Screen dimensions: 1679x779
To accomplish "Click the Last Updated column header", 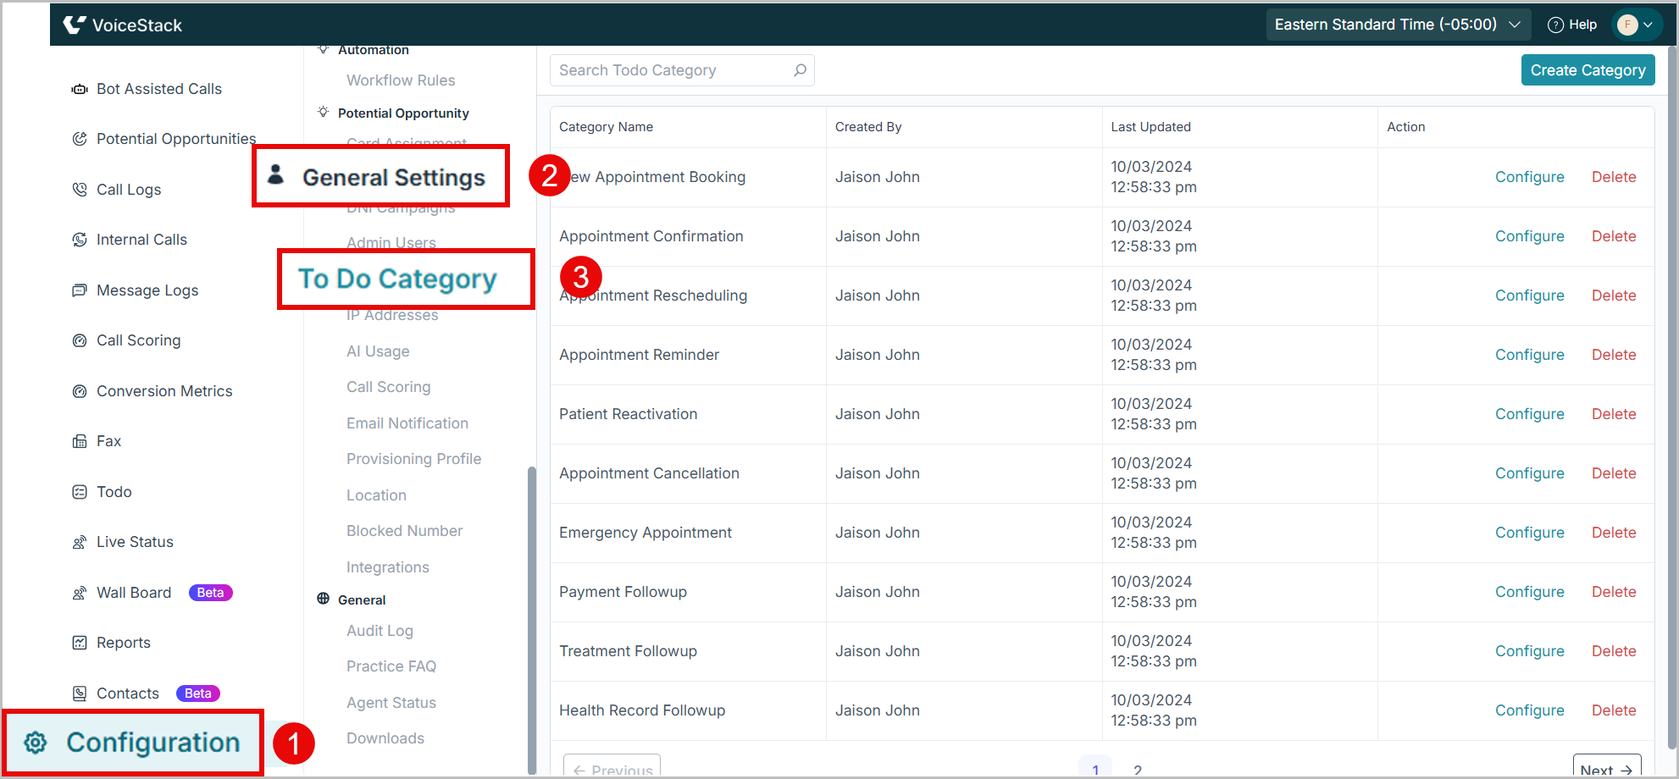I will pos(1150,127).
